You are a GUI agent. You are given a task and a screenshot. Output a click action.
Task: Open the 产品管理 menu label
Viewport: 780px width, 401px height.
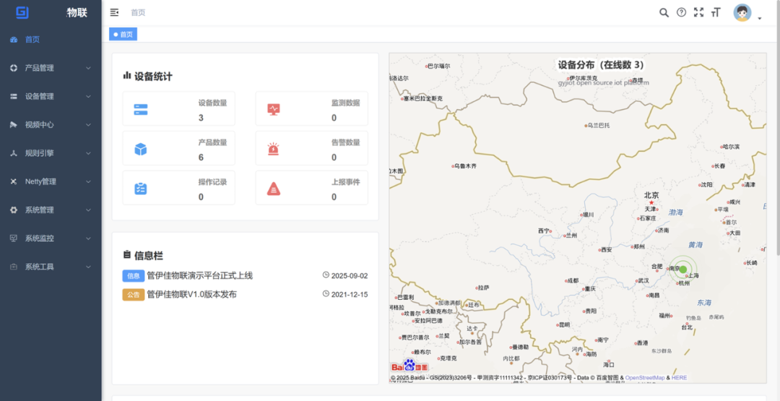(x=39, y=68)
